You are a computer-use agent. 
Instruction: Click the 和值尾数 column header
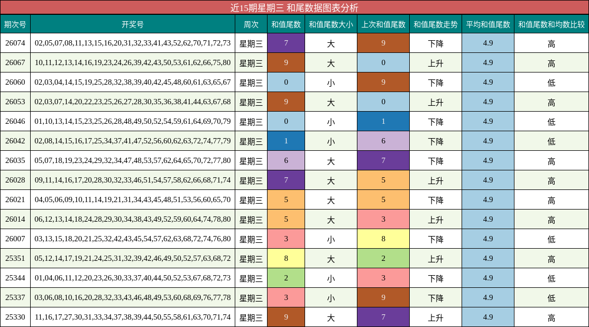[x=286, y=24]
